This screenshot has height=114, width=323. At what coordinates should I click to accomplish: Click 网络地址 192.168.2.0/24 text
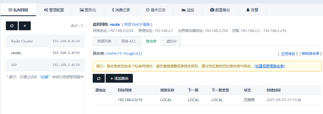click(x=113, y=31)
